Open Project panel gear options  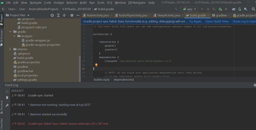pyautogui.click(x=72, y=15)
